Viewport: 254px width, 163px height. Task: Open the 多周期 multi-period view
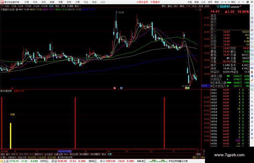point(70,6)
